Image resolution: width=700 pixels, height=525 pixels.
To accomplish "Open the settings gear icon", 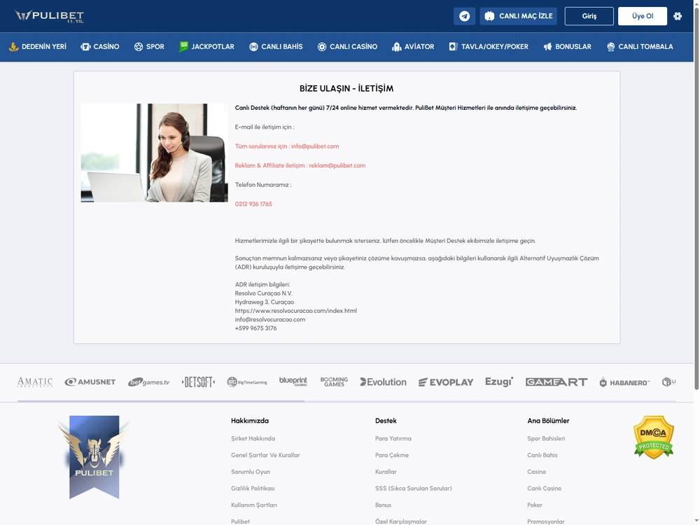I will click(x=678, y=16).
